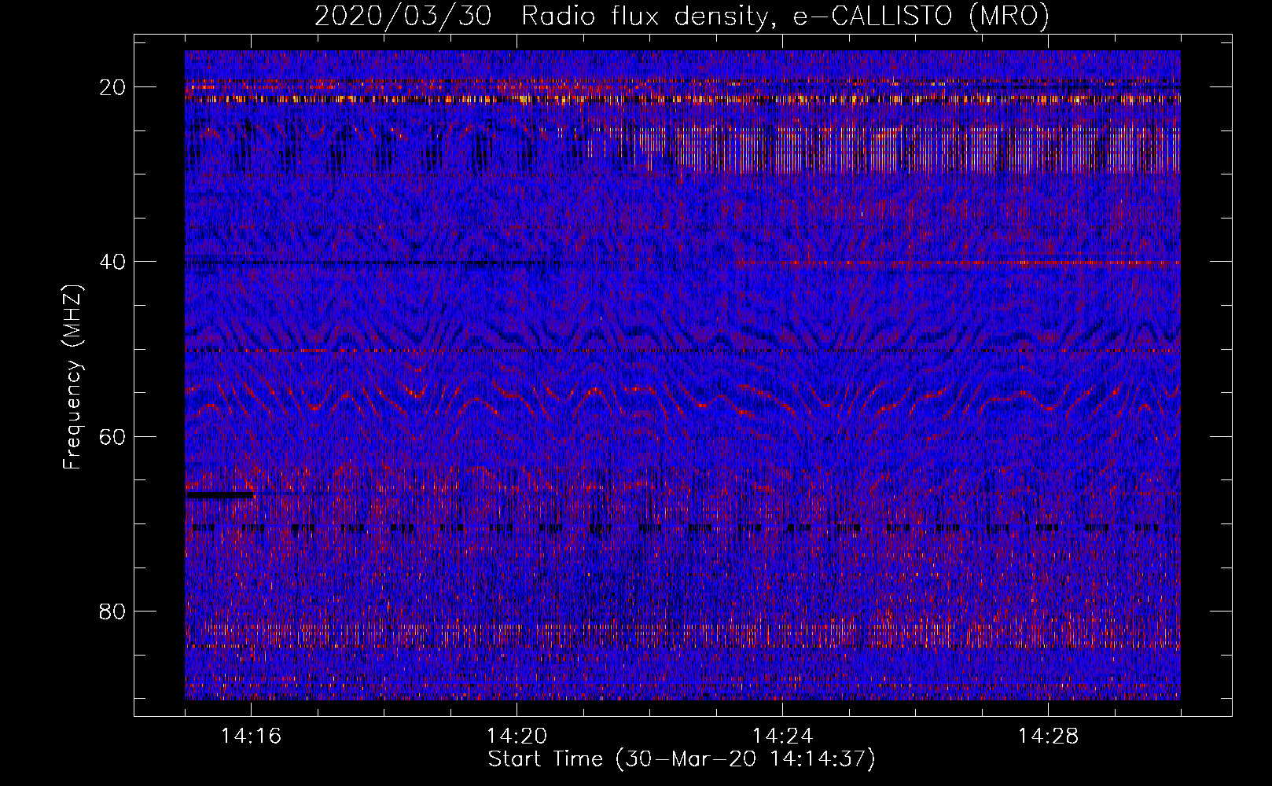Click the short black bar near 67 MHz

pos(219,495)
